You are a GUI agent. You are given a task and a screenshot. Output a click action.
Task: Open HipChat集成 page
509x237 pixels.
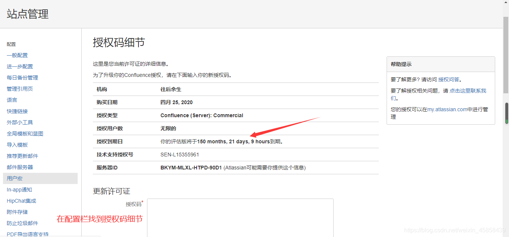coord(21,201)
